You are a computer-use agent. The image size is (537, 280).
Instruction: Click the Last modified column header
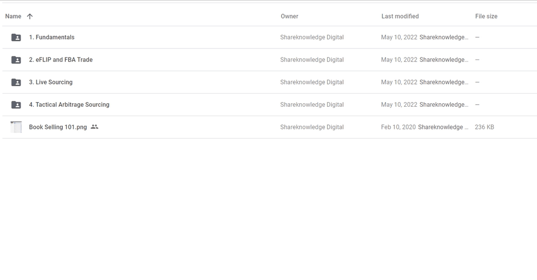(400, 17)
